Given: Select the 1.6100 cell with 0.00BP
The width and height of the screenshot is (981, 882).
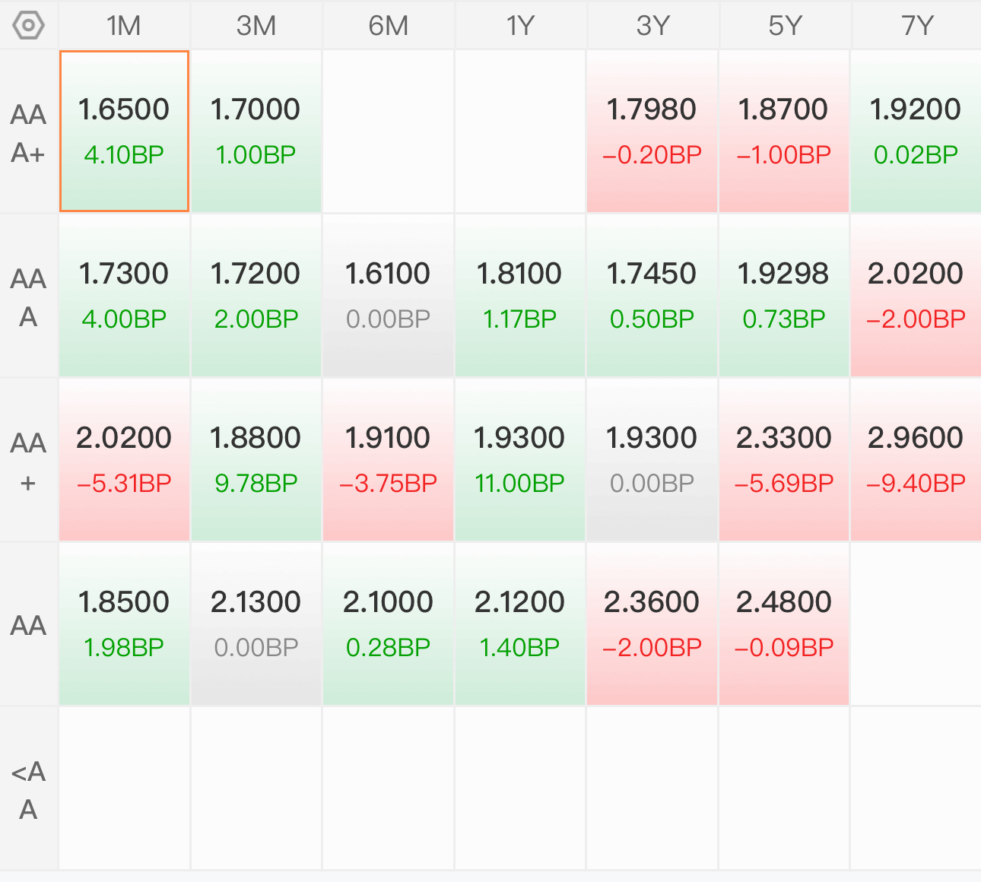Looking at the screenshot, I should (388, 295).
